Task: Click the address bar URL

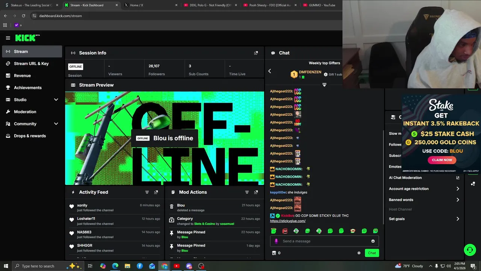Action: (x=61, y=16)
